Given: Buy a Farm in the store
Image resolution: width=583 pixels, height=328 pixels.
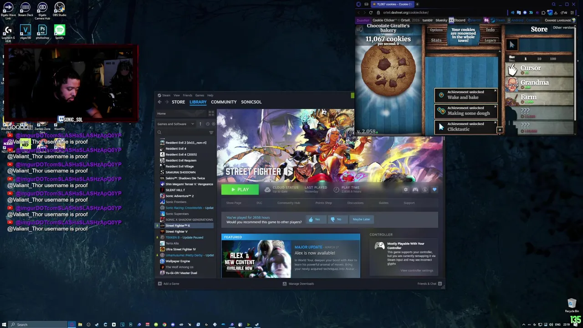Looking at the screenshot, I should (540, 98).
